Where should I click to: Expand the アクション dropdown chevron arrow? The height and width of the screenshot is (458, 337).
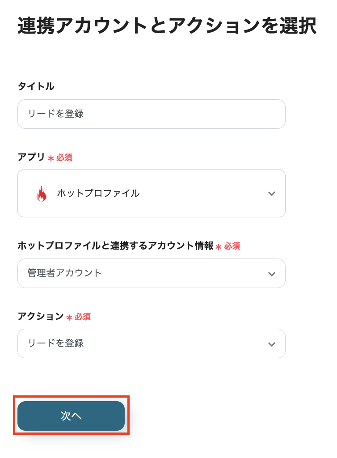click(x=271, y=344)
